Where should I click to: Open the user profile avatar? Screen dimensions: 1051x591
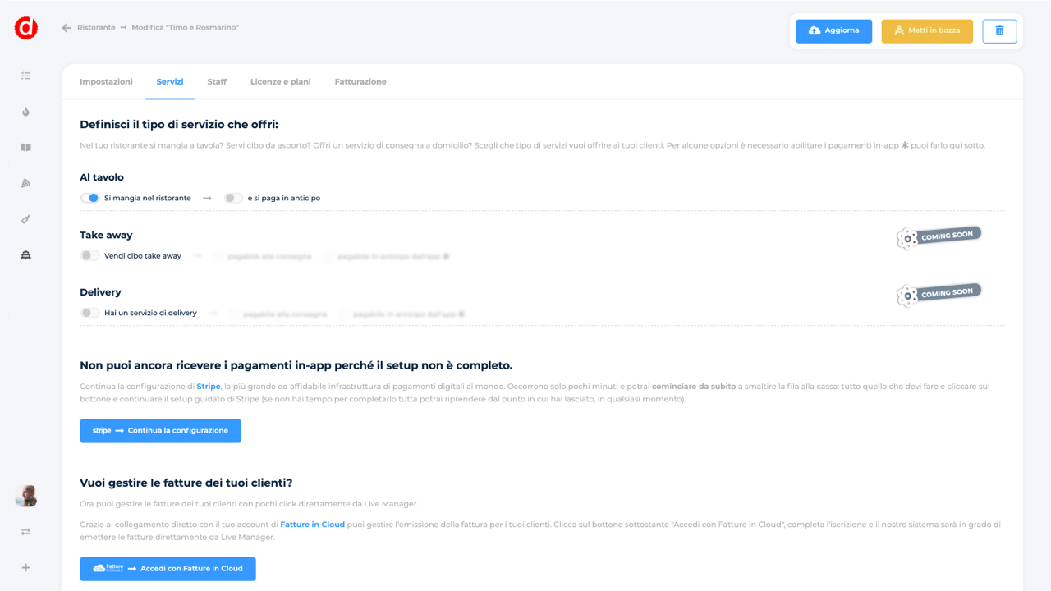coord(26,496)
